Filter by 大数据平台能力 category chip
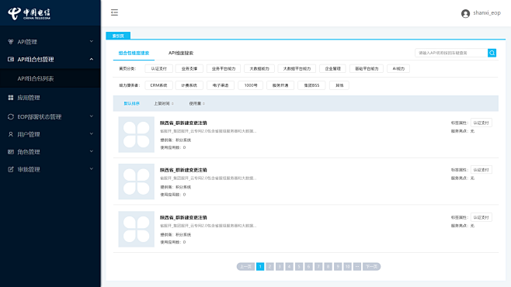The width and height of the screenshot is (511, 287). pyautogui.click(x=297, y=69)
